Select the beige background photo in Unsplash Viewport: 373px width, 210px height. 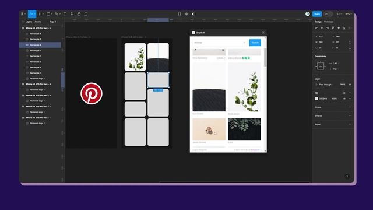(x=209, y=129)
